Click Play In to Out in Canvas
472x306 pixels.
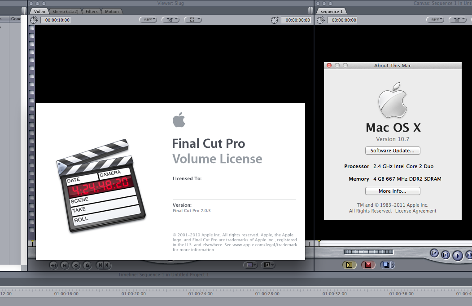(446, 255)
